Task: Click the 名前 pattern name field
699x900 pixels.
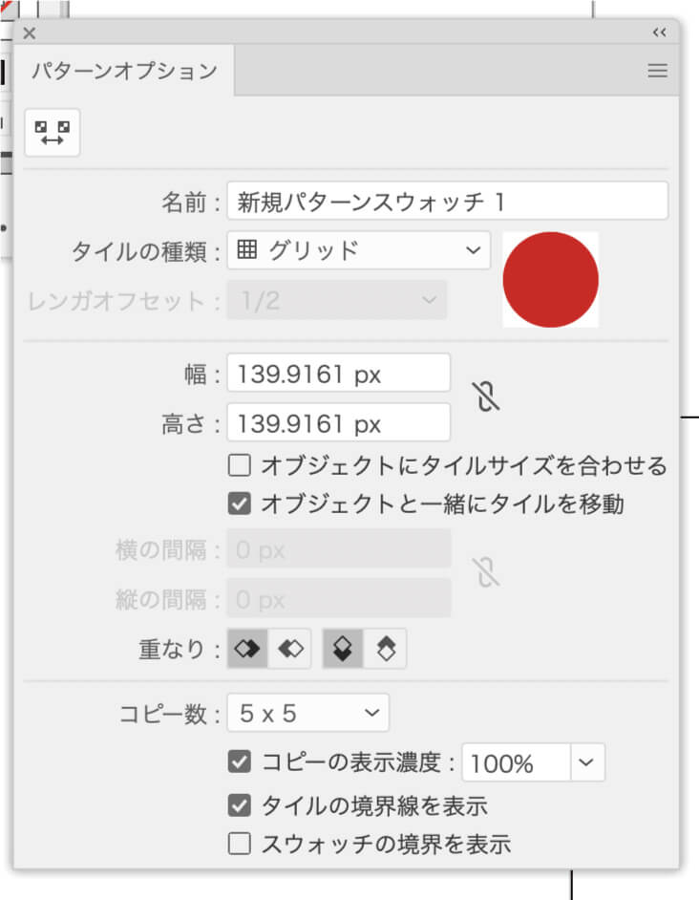Action: (x=447, y=201)
